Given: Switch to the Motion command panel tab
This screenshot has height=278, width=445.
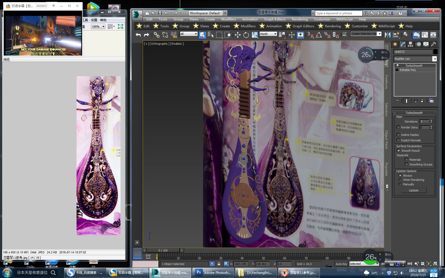Looking at the screenshot, I should [419, 44].
